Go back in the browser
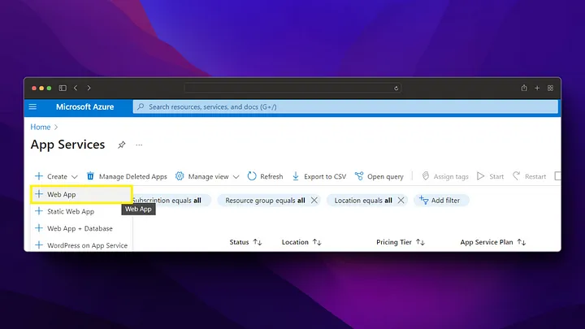Screen dimensions: 585x329 pyautogui.click(x=76, y=88)
